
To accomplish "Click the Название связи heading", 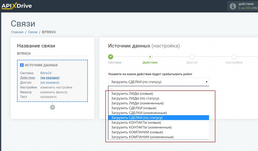I will click(36, 46).
